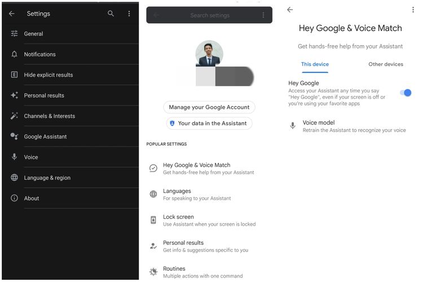The height and width of the screenshot is (282, 423).
Task: Tap the Notifications bell icon
Action: click(14, 54)
